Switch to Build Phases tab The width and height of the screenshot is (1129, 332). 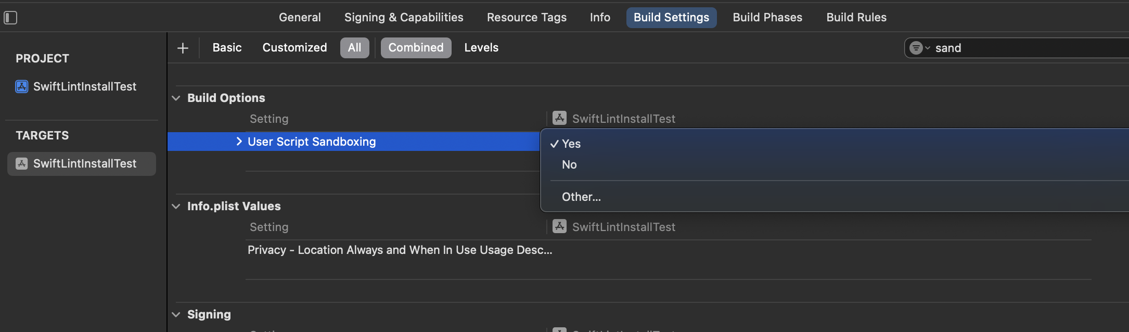[x=767, y=18]
